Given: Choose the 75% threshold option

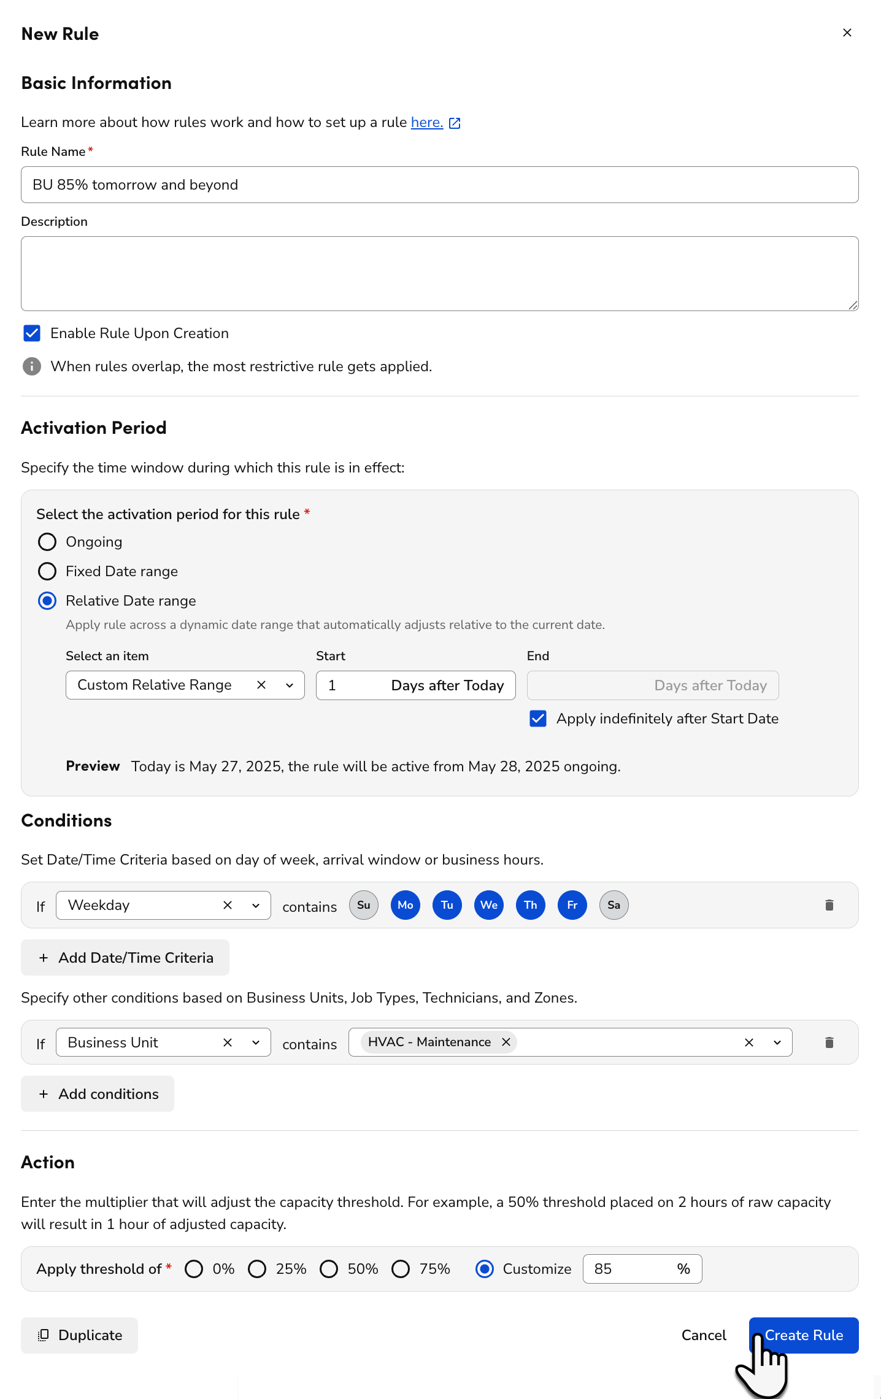Looking at the screenshot, I should coord(402,1269).
